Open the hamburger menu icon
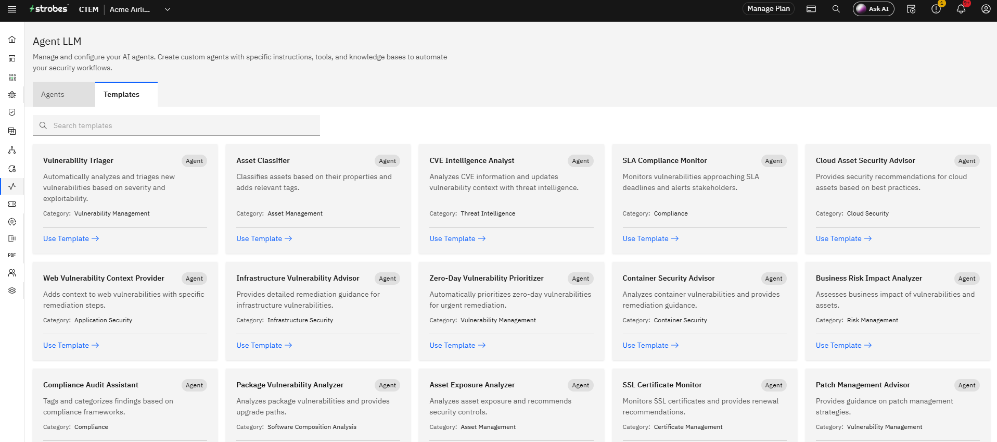 point(12,9)
